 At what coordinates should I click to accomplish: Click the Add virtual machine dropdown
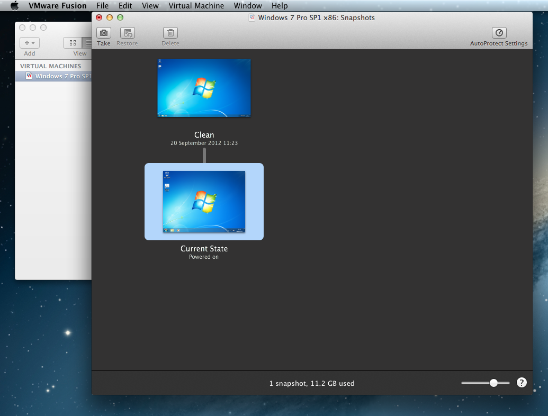pyautogui.click(x=30, y=43)
